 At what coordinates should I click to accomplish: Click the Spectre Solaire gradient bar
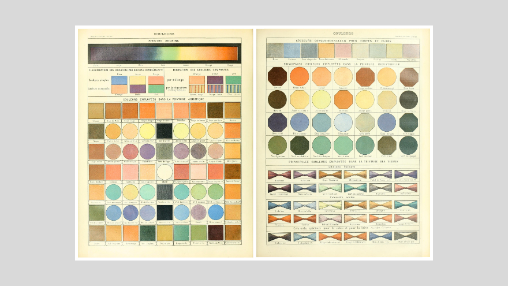[165, 54]
